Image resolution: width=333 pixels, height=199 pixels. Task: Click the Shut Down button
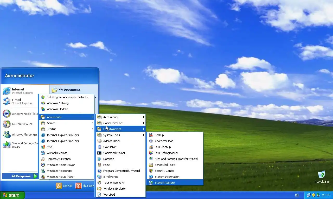85,186
